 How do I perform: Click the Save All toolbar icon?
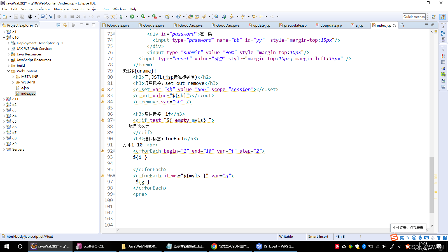pos(22,17)
